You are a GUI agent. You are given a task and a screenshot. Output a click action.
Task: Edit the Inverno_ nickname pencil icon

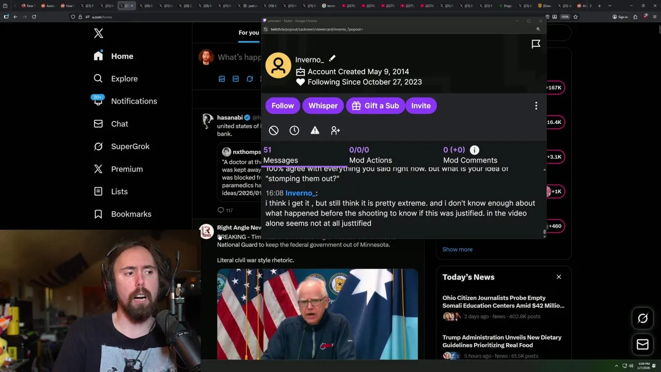(x=332, y=59)
